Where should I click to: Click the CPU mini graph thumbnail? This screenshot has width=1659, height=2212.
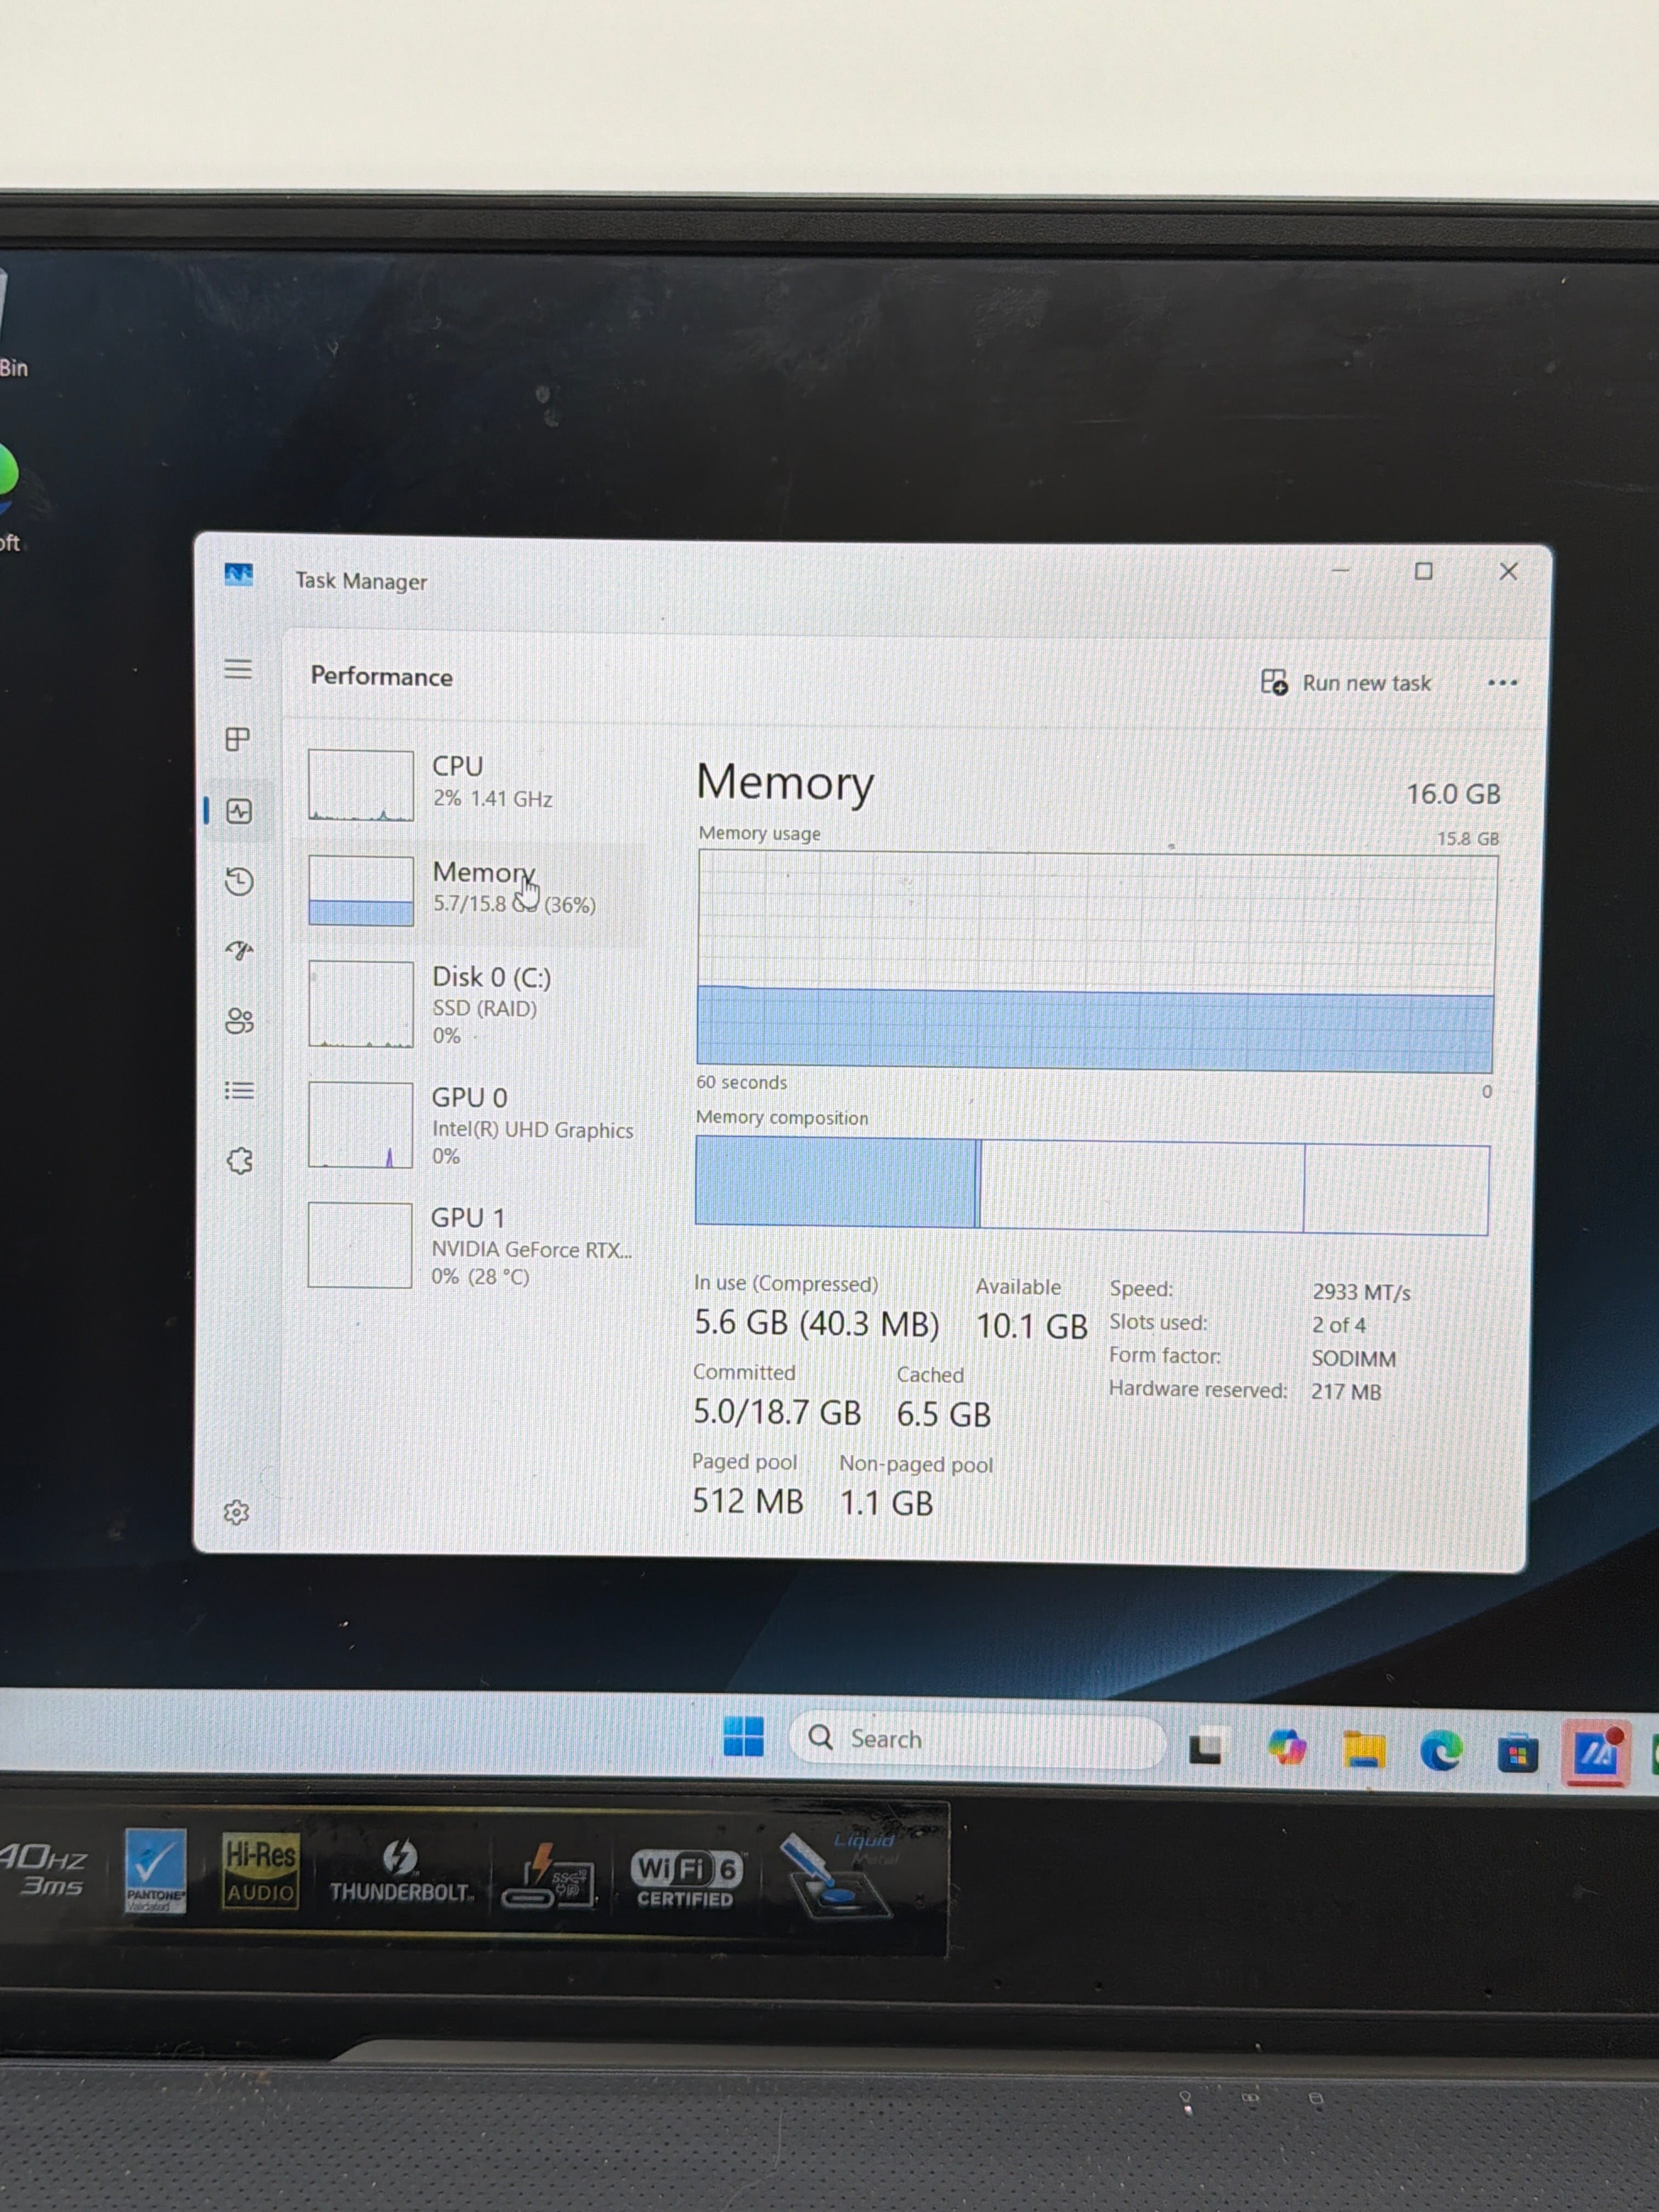361,786
